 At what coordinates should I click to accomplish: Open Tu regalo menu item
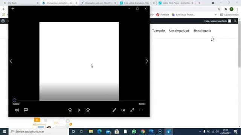pos(159,31)
